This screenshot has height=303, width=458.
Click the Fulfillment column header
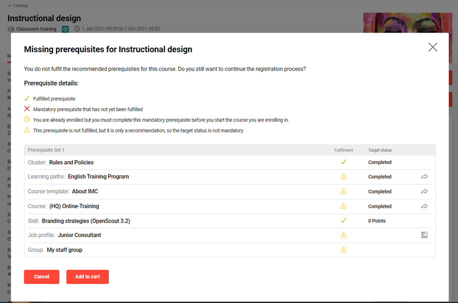pyautogui.click(x=343, y=150)
